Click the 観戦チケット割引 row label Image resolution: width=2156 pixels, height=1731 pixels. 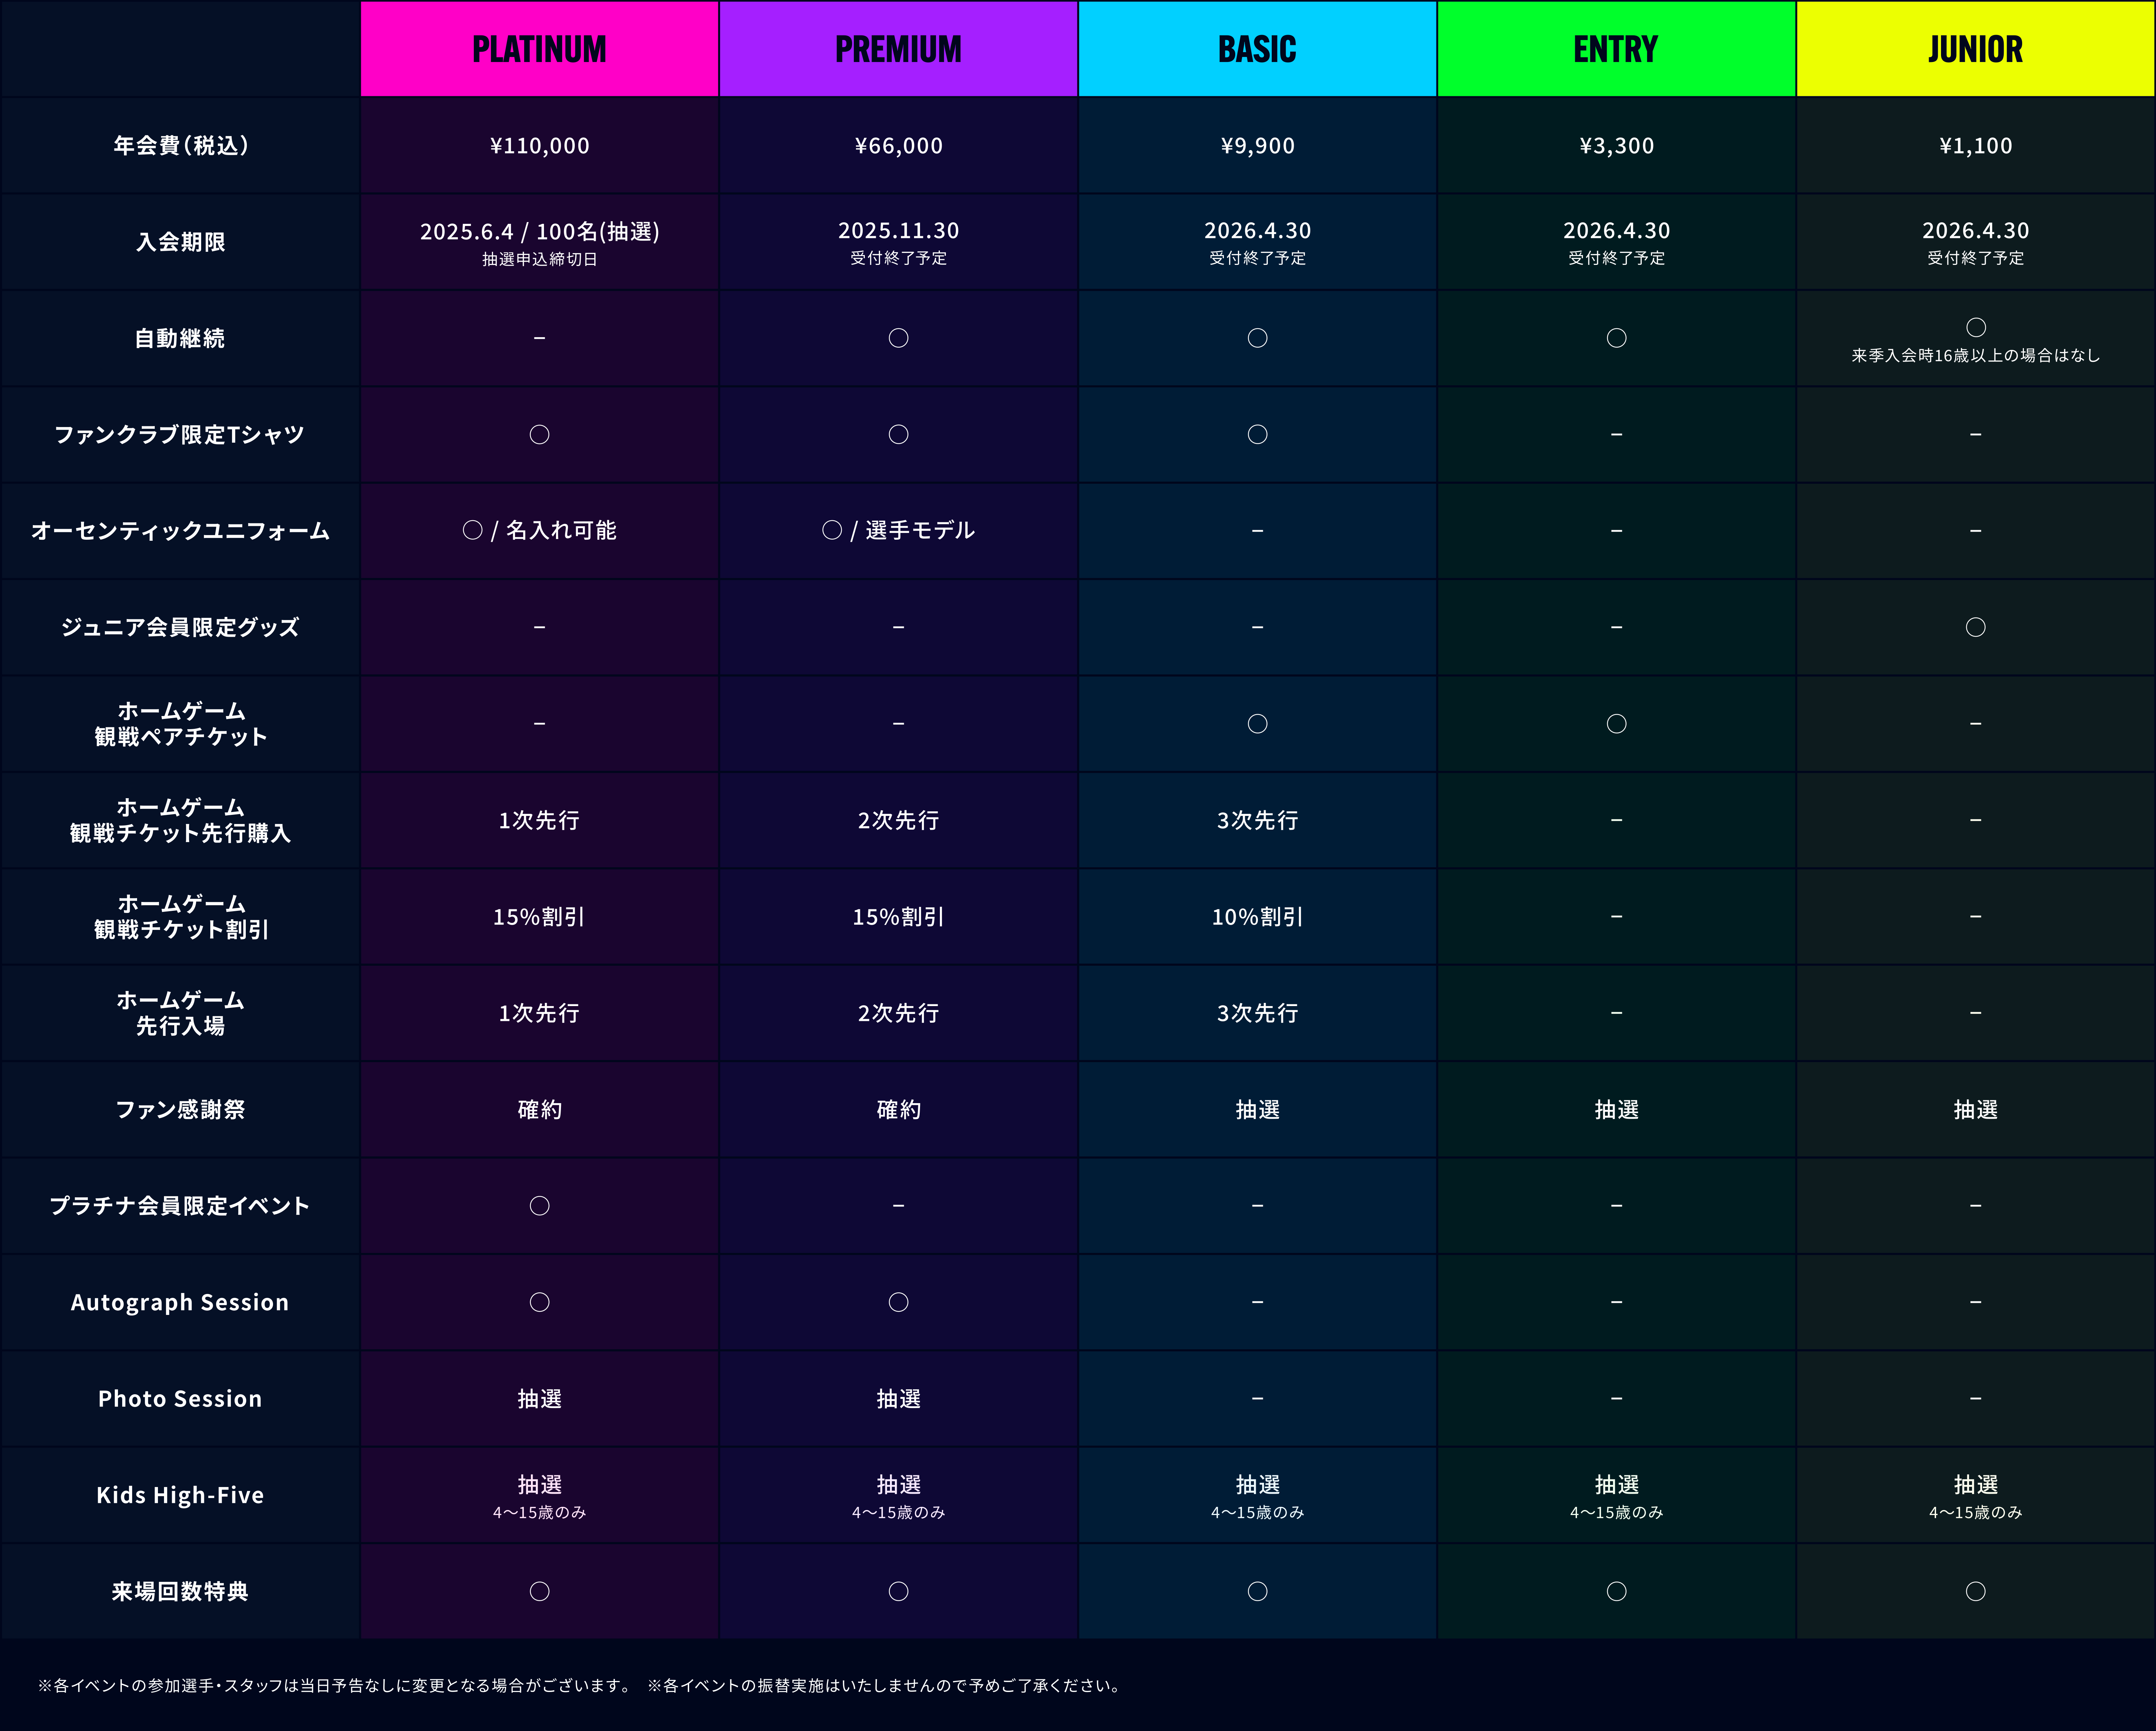tap(180, 917)
